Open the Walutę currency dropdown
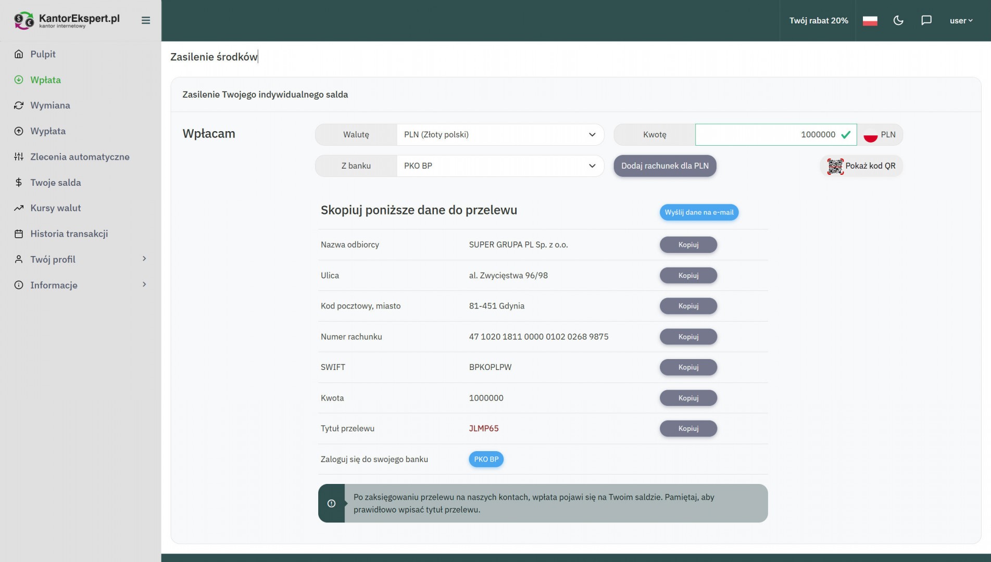This screenshot has height=562, width=991. pyautogui.click(x=499, y=135)
